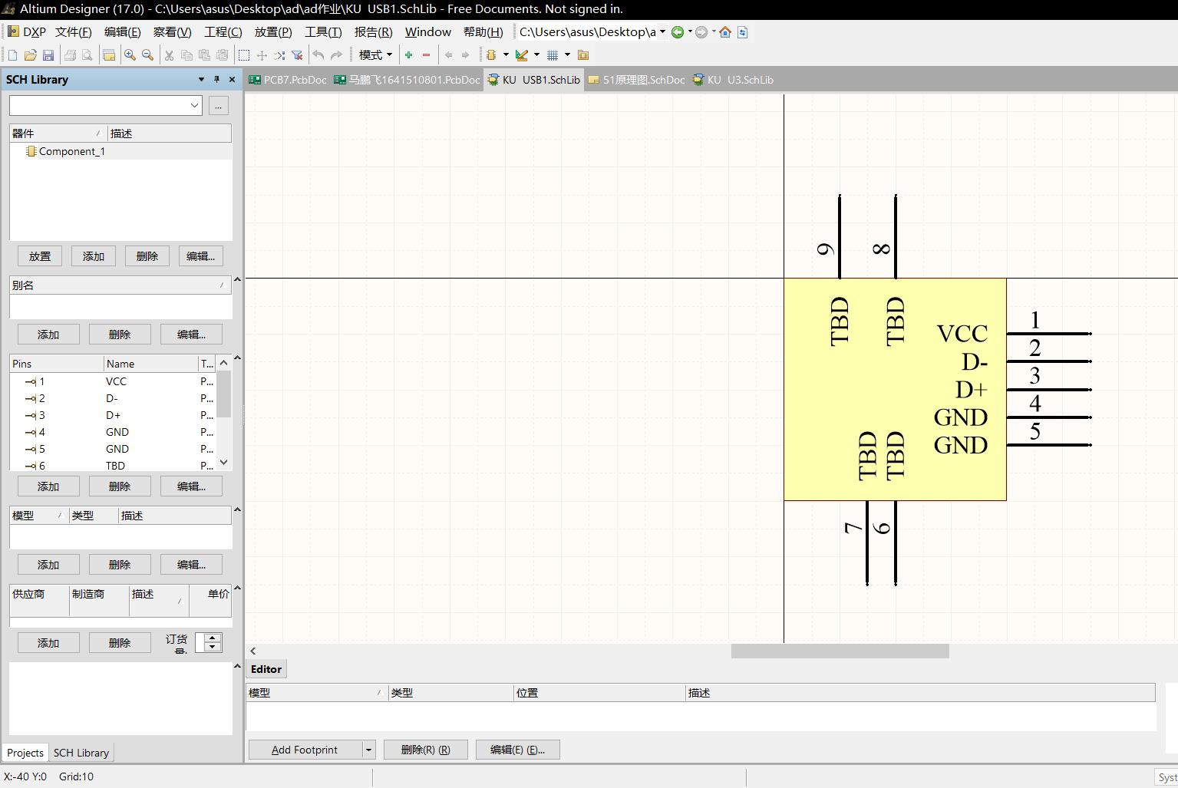Open the Add Footprint dropdown arrow
The image size is (1178, 788).
[x=369, y=750]
